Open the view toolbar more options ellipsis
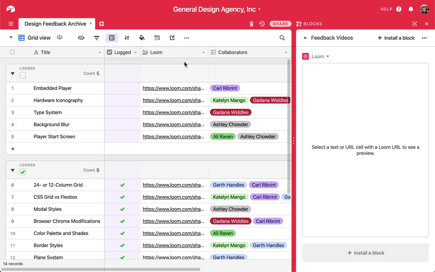Image resolution: width=435 pixels, height=272 pixels. 187,38
